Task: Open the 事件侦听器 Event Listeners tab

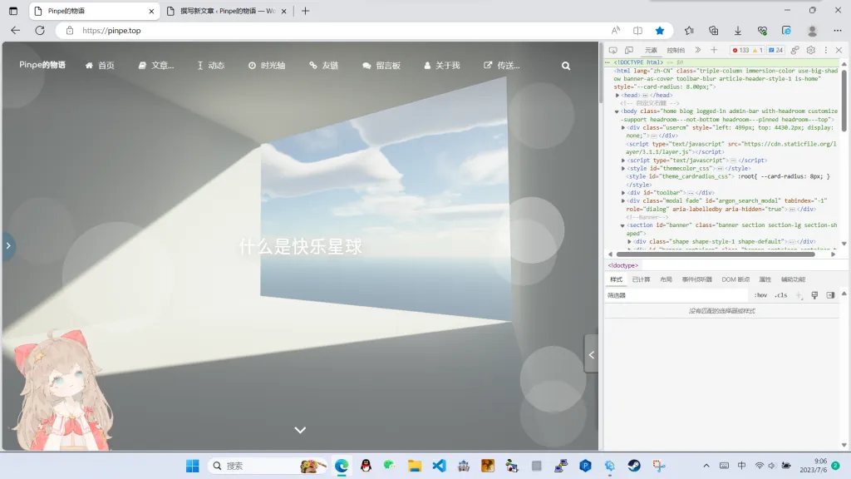Action: (697, 279)
